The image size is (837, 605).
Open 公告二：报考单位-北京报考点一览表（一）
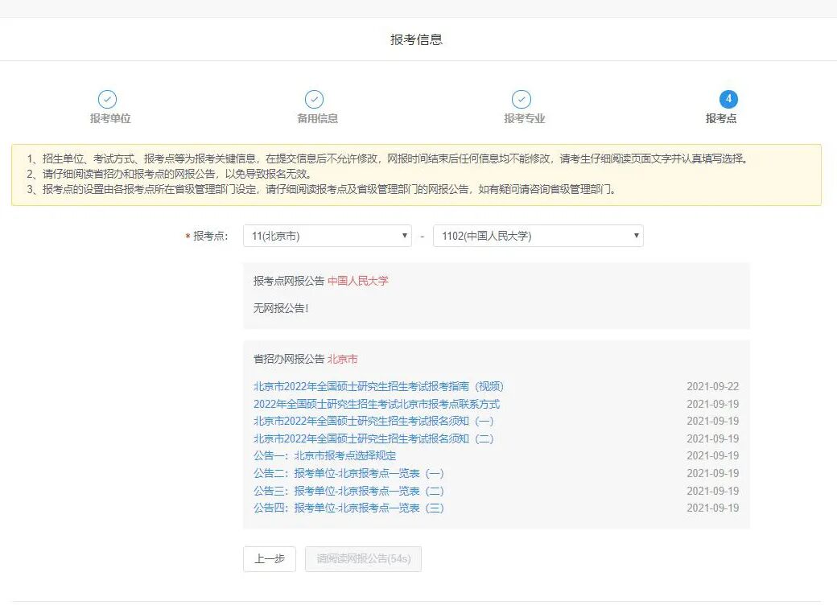(x=348, y=473)
